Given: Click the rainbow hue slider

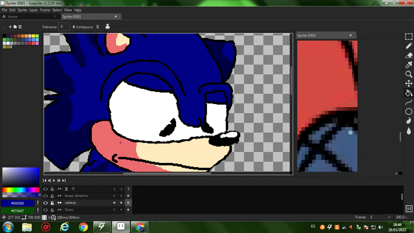Looking at the screenshot, I should point(21,190).
